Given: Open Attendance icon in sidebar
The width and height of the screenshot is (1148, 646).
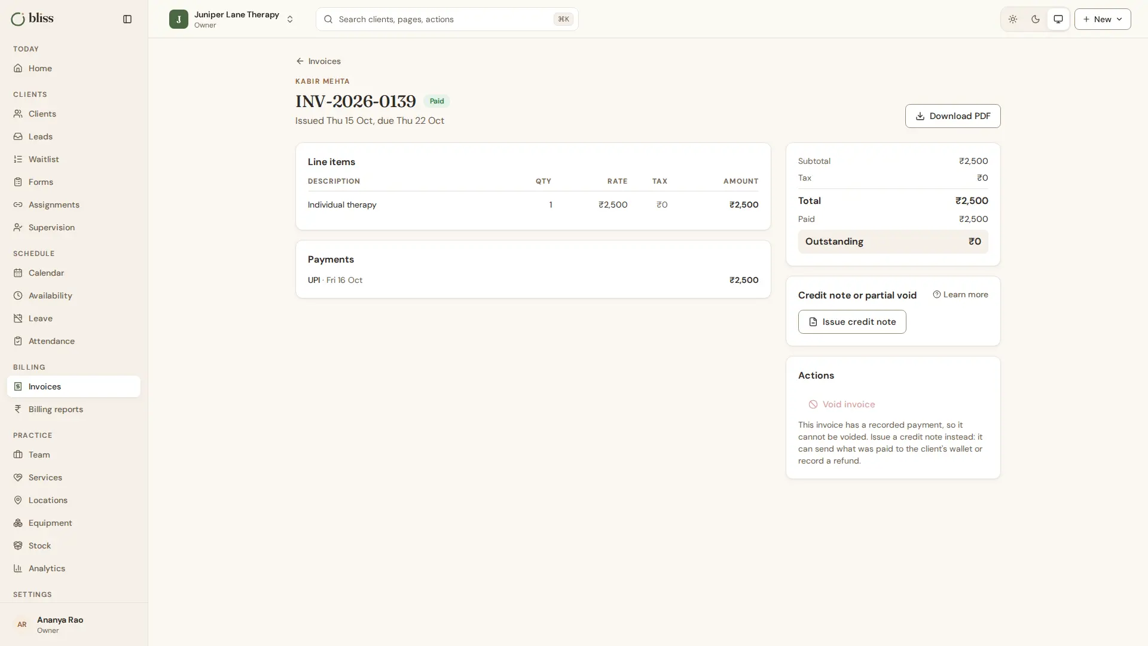Looking at the screenshot, I should tap(18, 341).
